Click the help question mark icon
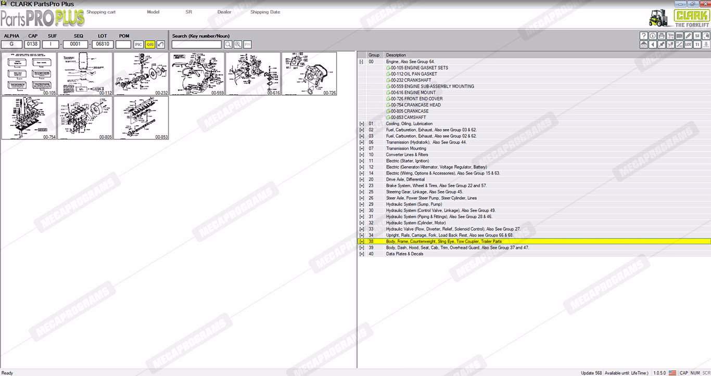 click(x=644, y=35)
